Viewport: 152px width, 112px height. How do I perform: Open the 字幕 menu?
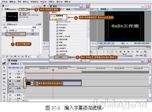[x=51, y=2]
